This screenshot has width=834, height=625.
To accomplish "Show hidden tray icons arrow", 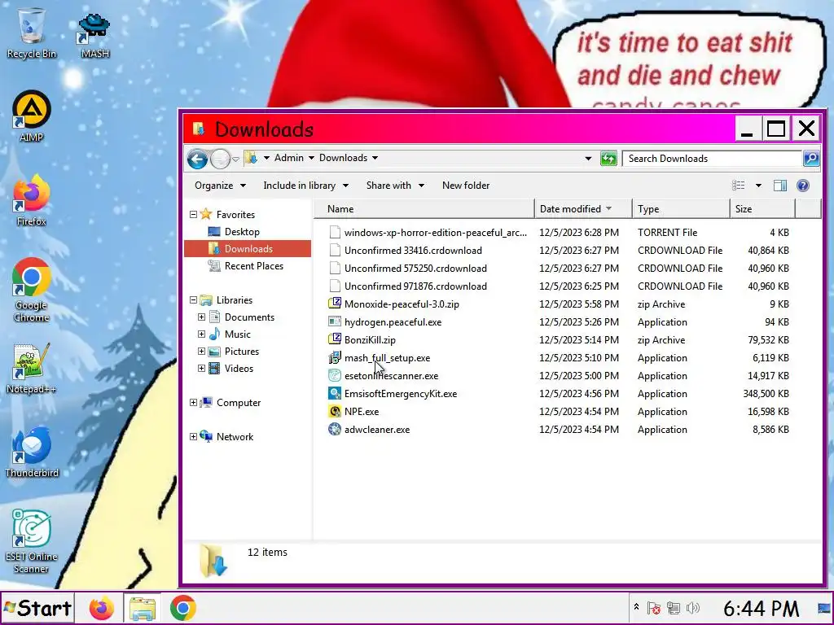I will click(x=636, y=606).
